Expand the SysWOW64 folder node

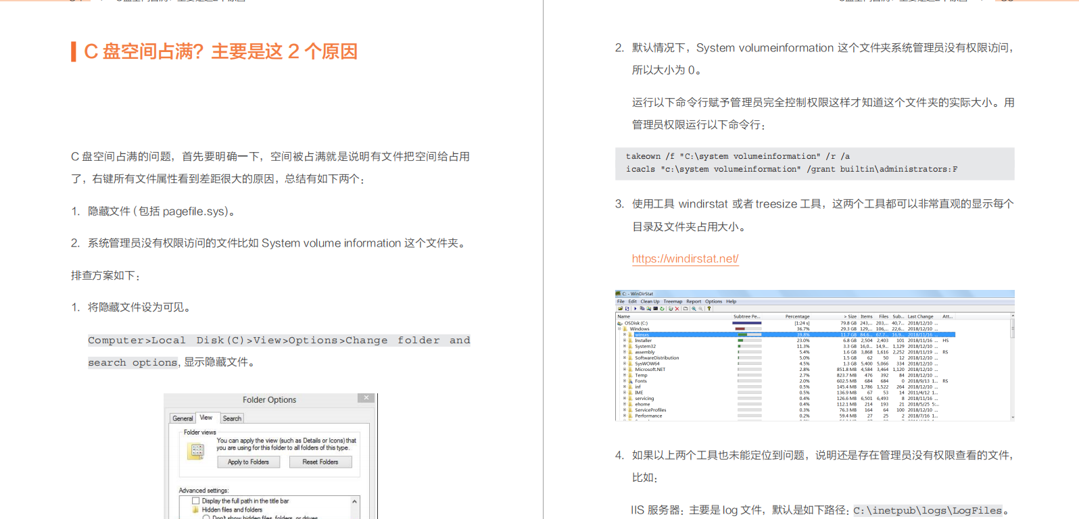(x=625, y=364)
